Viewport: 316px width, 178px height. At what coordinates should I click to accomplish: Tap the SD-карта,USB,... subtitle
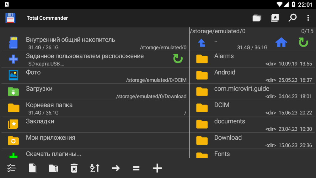tap(46, 64)
